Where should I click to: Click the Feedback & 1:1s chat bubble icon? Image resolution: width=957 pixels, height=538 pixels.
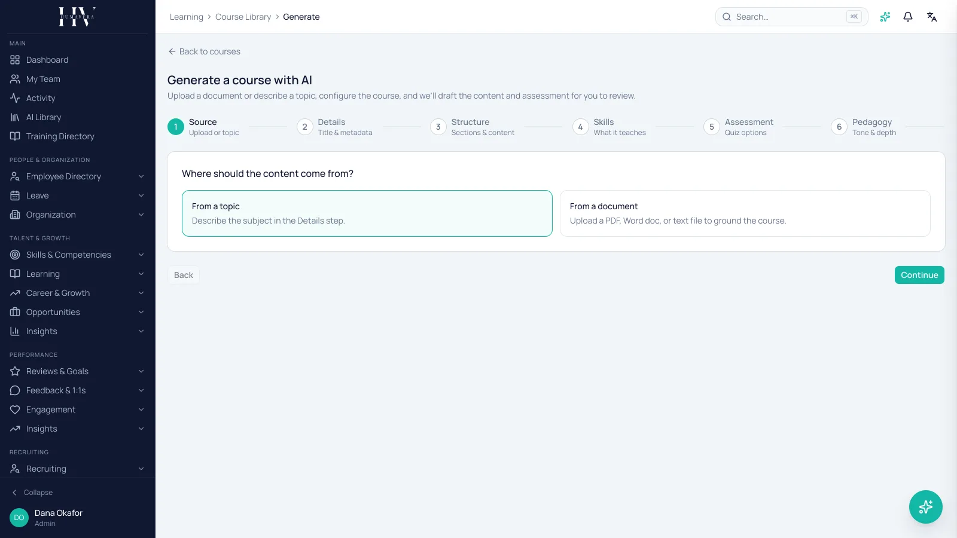(15, 390)
